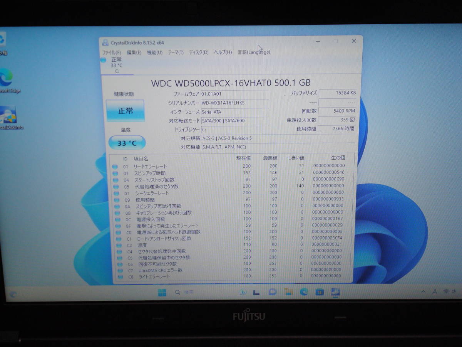462x347 pixels.
Task: Click threshold value 140 in 代替処理済のセクタ数 row
Action: [x=300, y=186]
